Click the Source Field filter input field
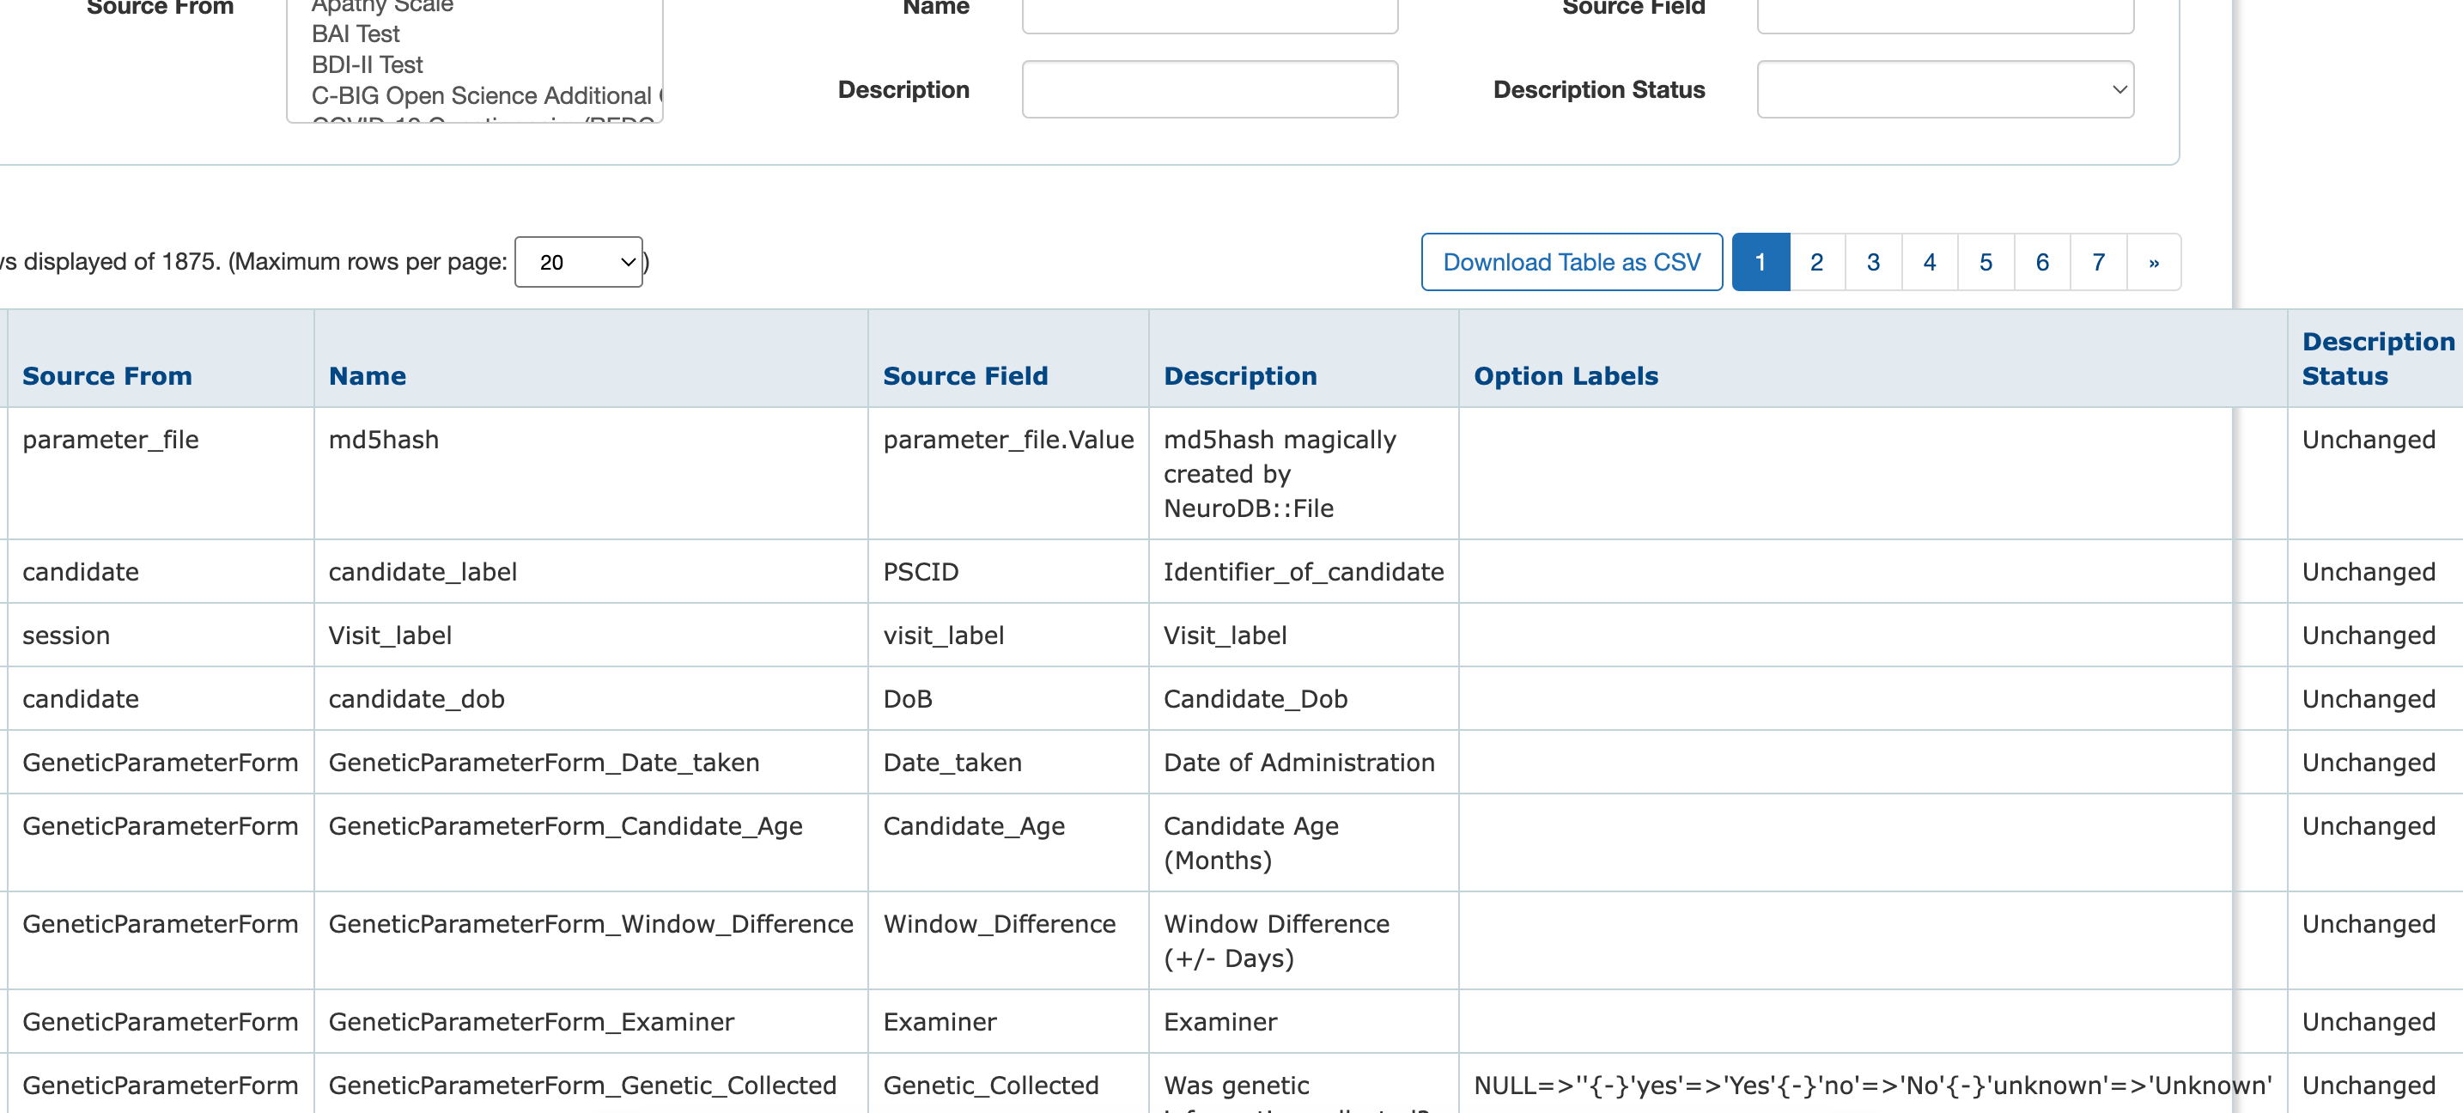2463x1113 pixels. (x=1945, y=15)
